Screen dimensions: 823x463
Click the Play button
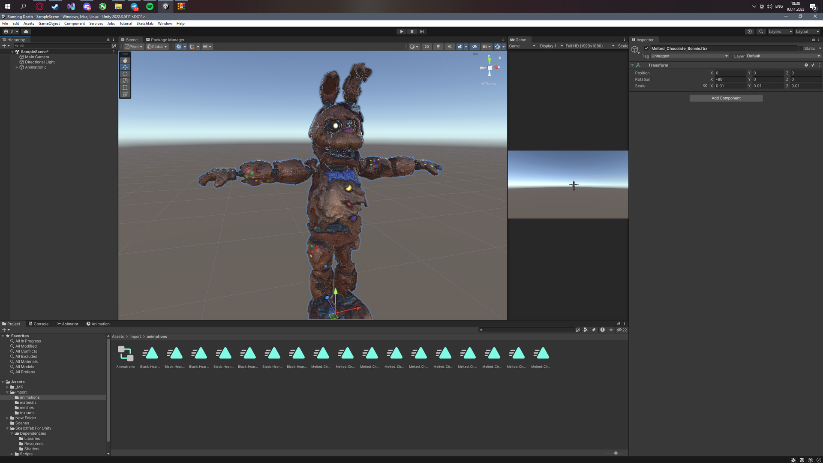click(x=401, y=32)
